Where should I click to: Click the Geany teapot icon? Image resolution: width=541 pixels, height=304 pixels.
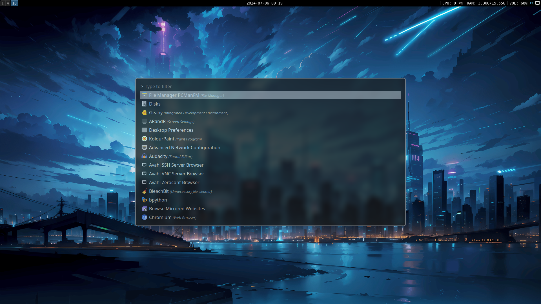[x=144, y=113]
